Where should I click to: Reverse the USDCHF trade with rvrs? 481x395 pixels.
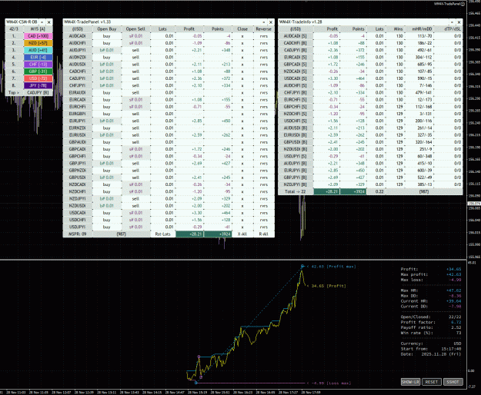[x=264, y=220]
